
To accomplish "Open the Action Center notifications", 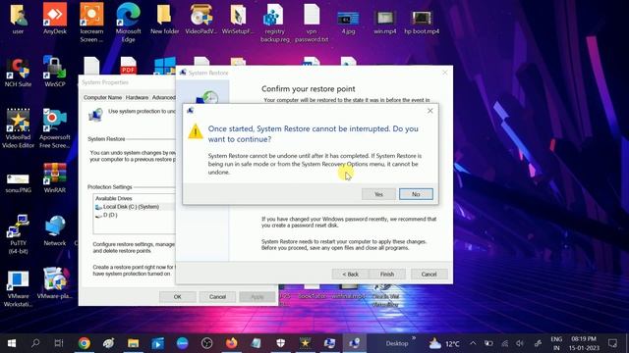I will tap(612, 343).
